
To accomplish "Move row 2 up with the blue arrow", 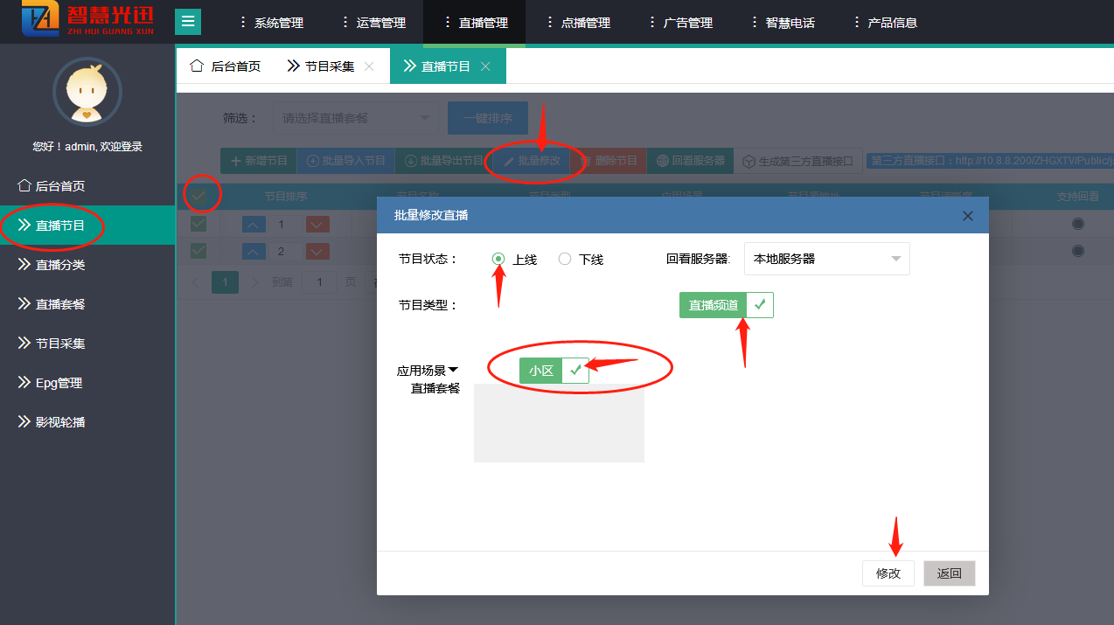I will 253,252.
